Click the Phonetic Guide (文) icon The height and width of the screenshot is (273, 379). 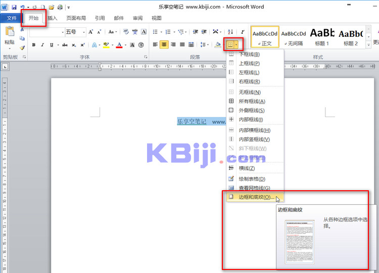point(134,32)
